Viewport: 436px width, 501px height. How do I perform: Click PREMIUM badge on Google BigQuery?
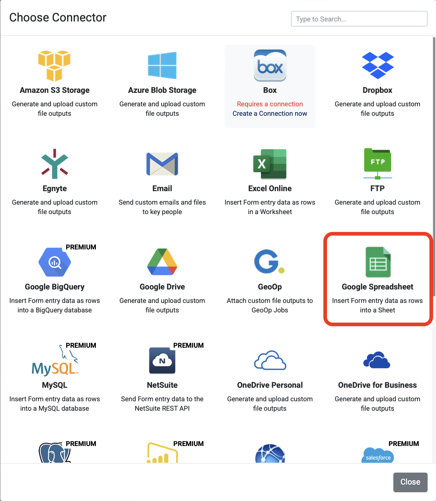(81, 247)
